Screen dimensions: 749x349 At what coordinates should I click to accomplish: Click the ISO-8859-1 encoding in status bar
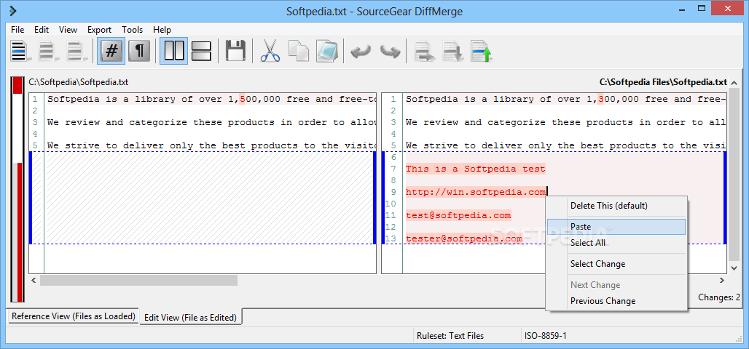pyautogui.click(x=546, y=336)
